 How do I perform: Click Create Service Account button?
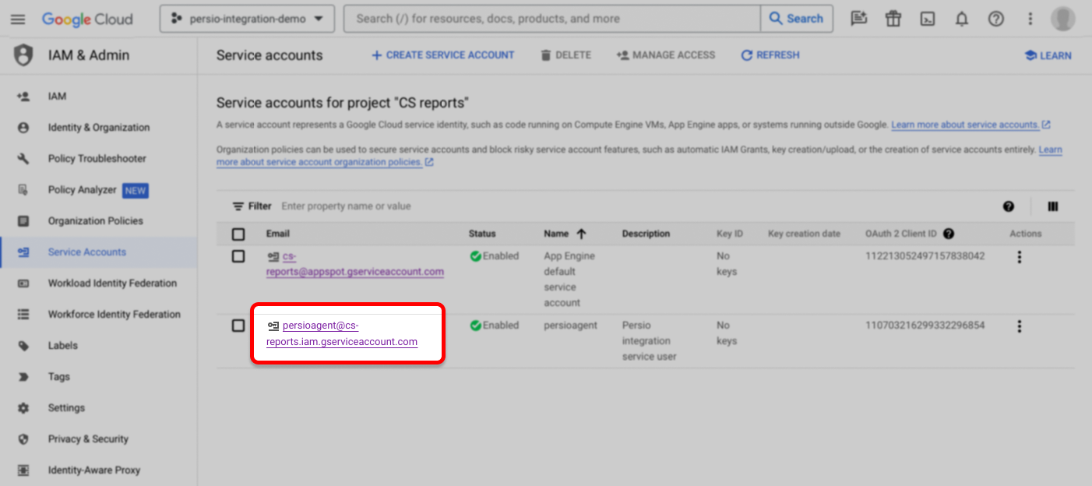tap(442, 55)
